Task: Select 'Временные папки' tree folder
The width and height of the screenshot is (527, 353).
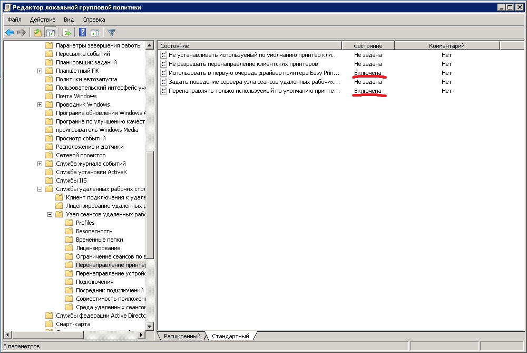Action: click(x=100, y=240)
